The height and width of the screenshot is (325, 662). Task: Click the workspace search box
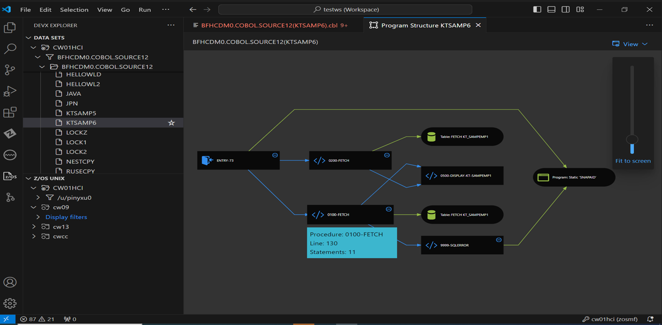tap(345, 9)
